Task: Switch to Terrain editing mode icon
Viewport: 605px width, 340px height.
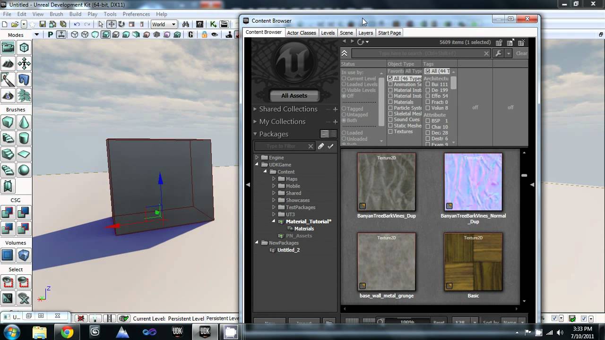Action: (x=8, y=63)
